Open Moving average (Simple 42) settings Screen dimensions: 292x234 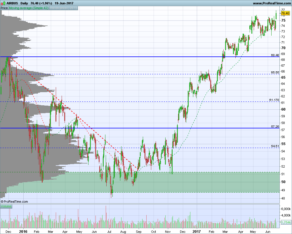pyautogui.click(x=29, y=8)
